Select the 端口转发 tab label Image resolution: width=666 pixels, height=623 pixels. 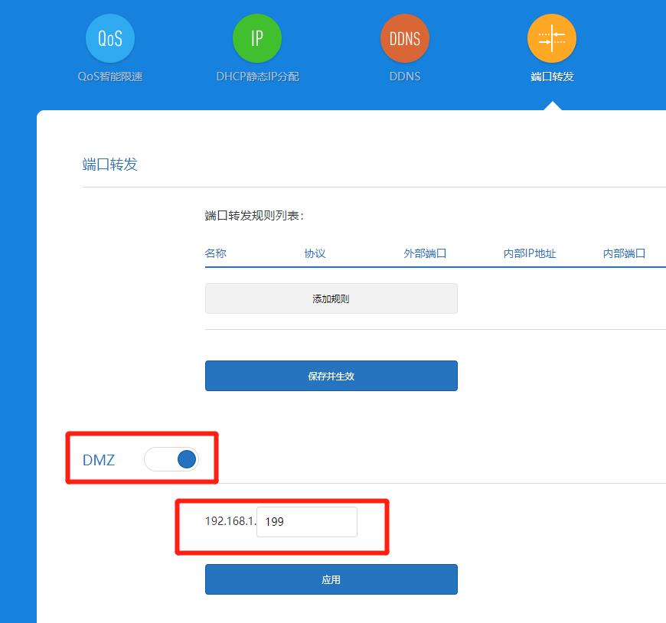pos(552,77)
